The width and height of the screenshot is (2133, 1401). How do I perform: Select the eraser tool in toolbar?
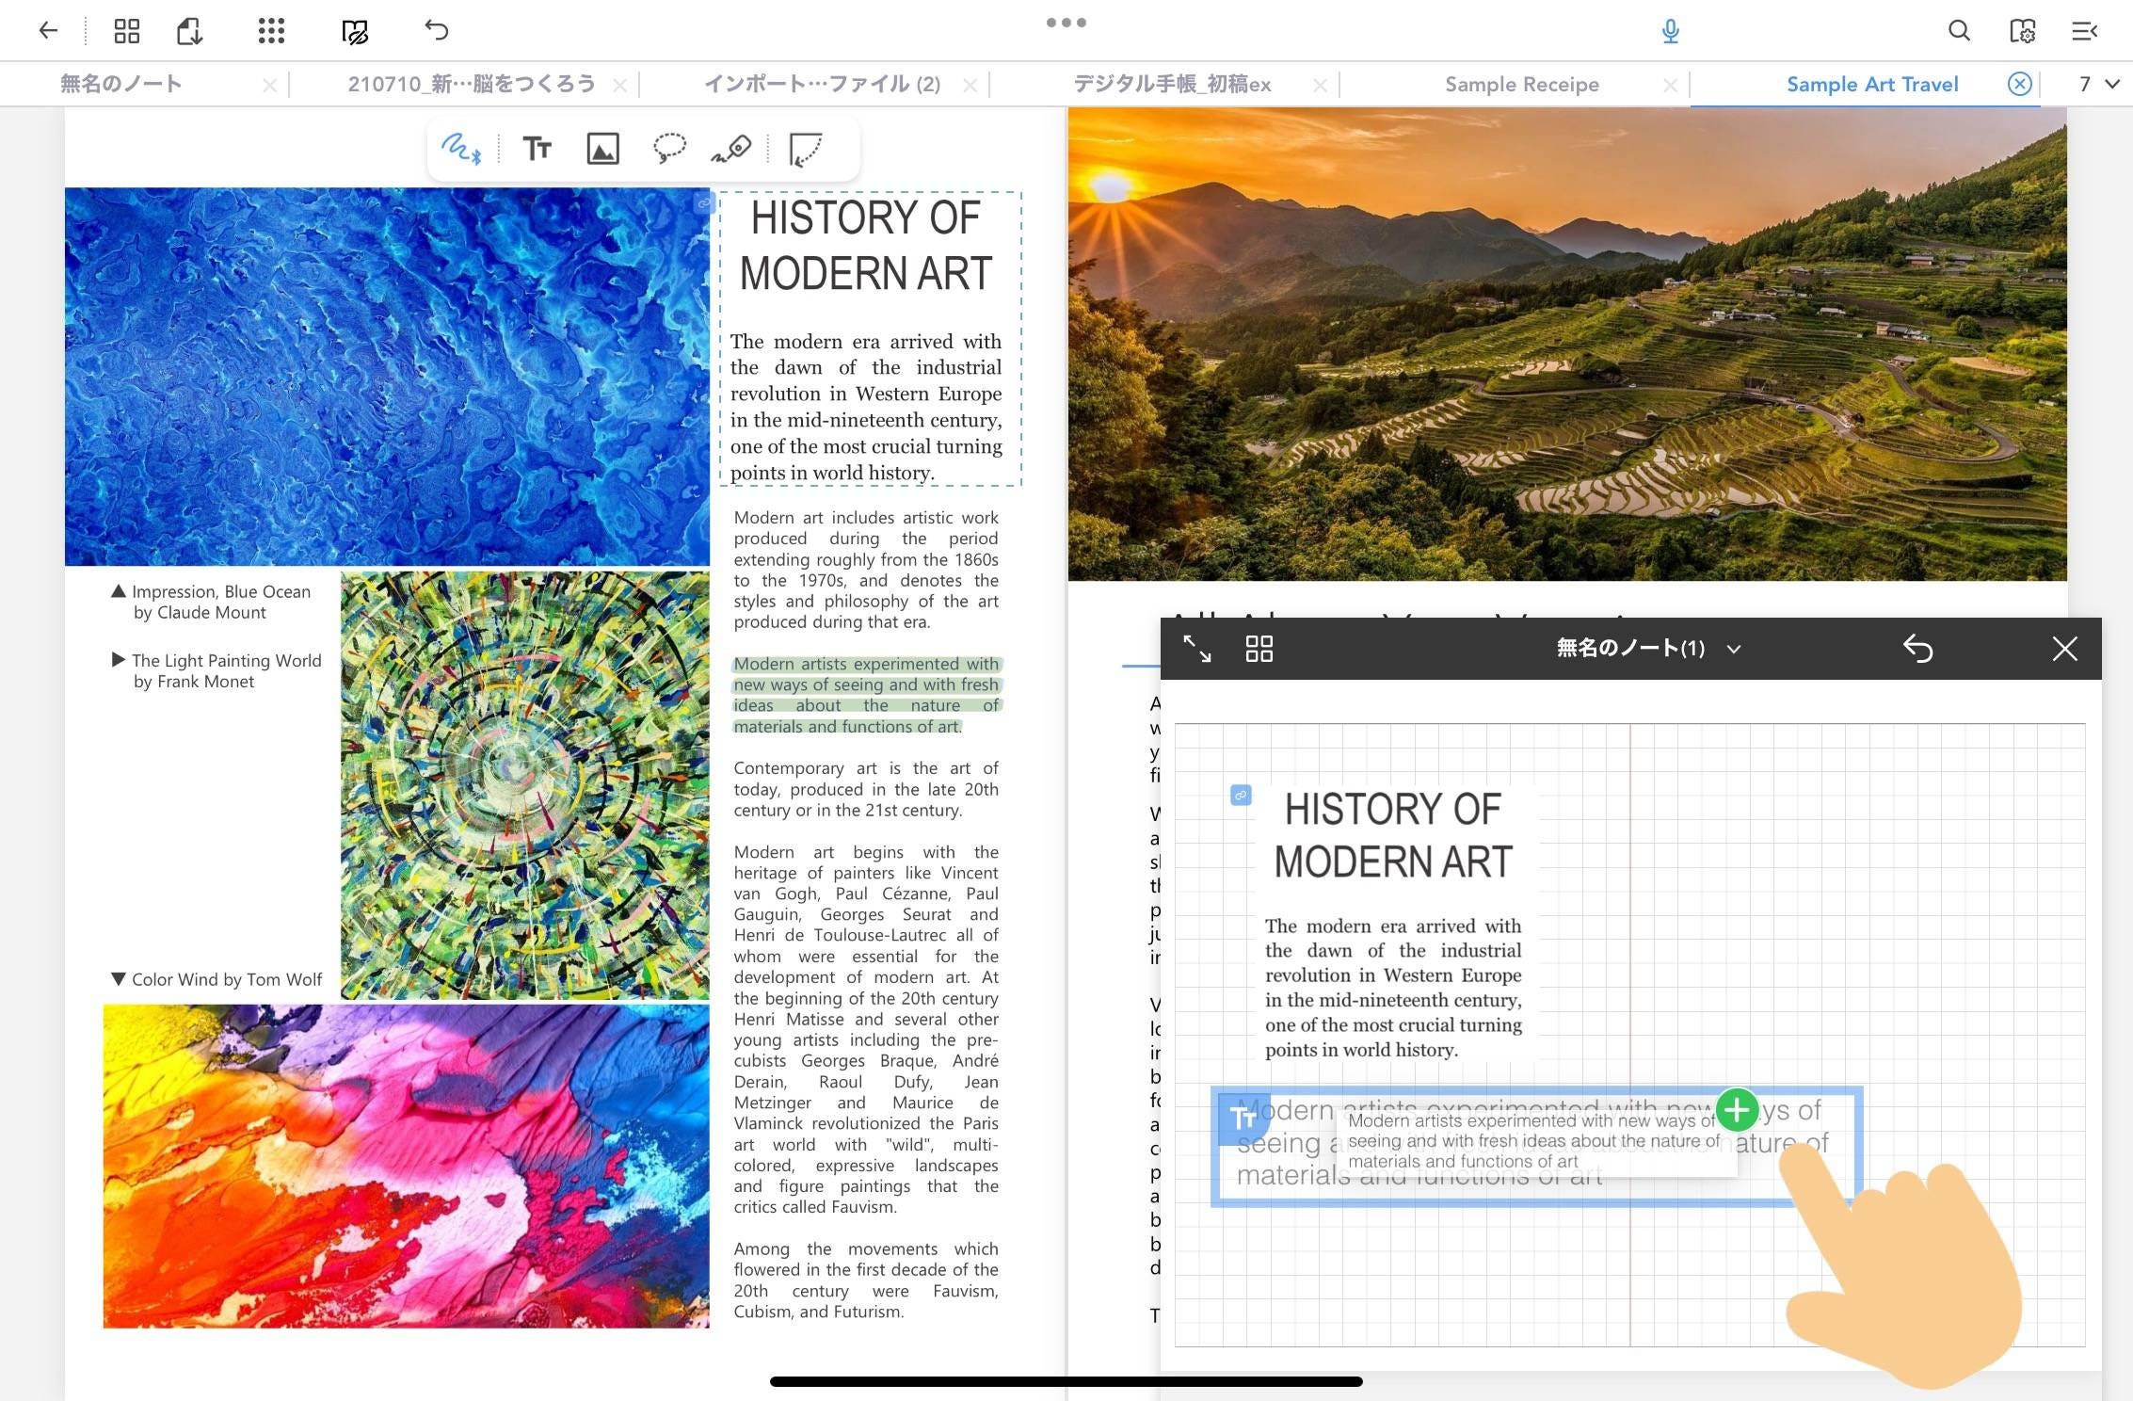(731, 149)
